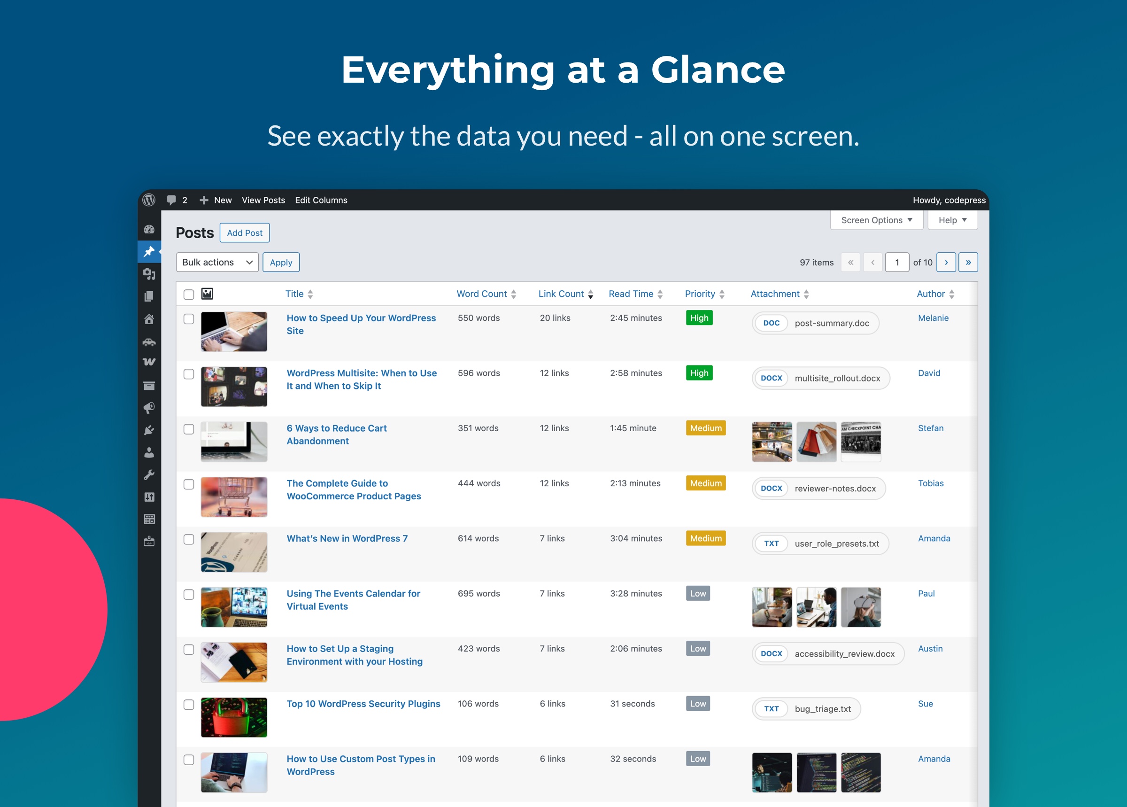Click View Posts in the admin bar
Viewport: 1127px width, 807px height.
coord(263,200)
